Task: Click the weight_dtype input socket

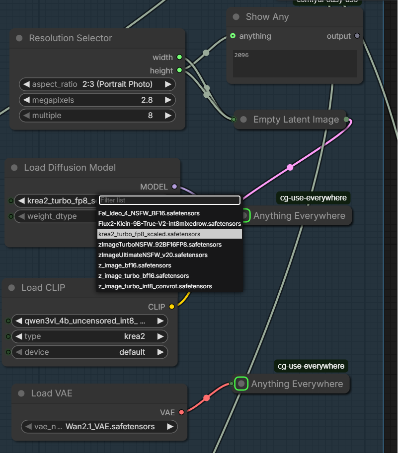Action: pos(11,216)
